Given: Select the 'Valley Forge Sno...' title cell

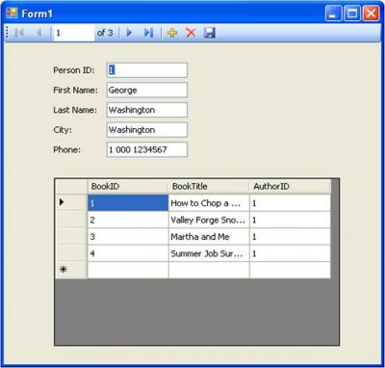Looking at the screenshot, I should tap(209, 220).
